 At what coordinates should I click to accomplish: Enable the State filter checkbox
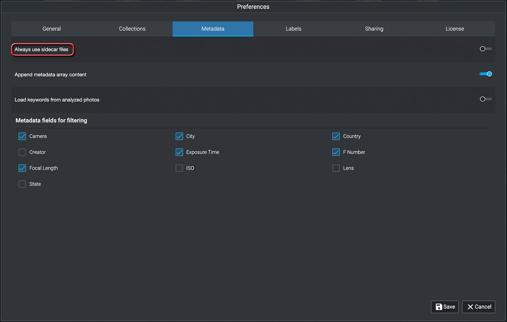(x=22, y=184)
